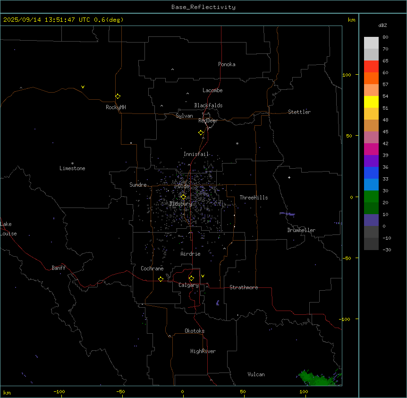Select the HighRiver map label
407x398 pixels.
pyautogui.click(x=203, y=351)
